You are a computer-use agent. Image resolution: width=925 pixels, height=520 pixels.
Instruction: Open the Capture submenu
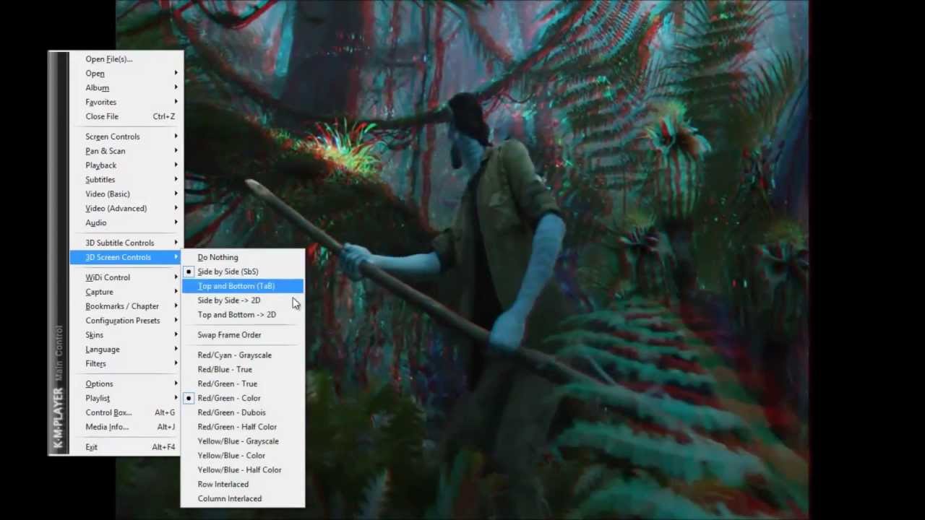[x=126, y=292]
